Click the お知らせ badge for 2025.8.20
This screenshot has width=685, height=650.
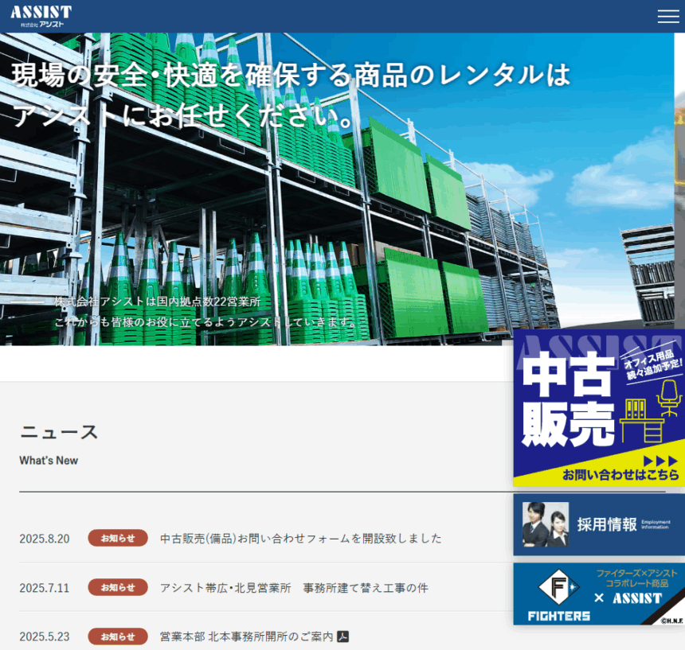pos(118,538)
